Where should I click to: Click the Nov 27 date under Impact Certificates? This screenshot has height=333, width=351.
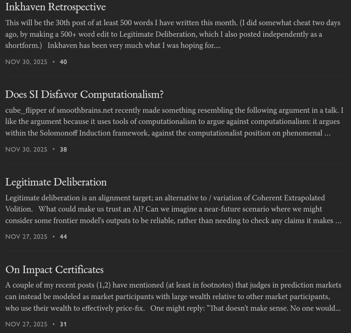(x=26, y=324)
